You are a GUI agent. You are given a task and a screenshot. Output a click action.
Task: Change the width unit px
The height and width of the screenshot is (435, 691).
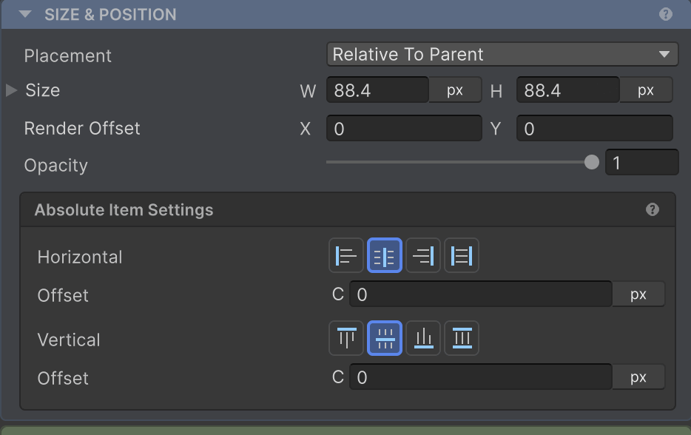click(455, 90)
